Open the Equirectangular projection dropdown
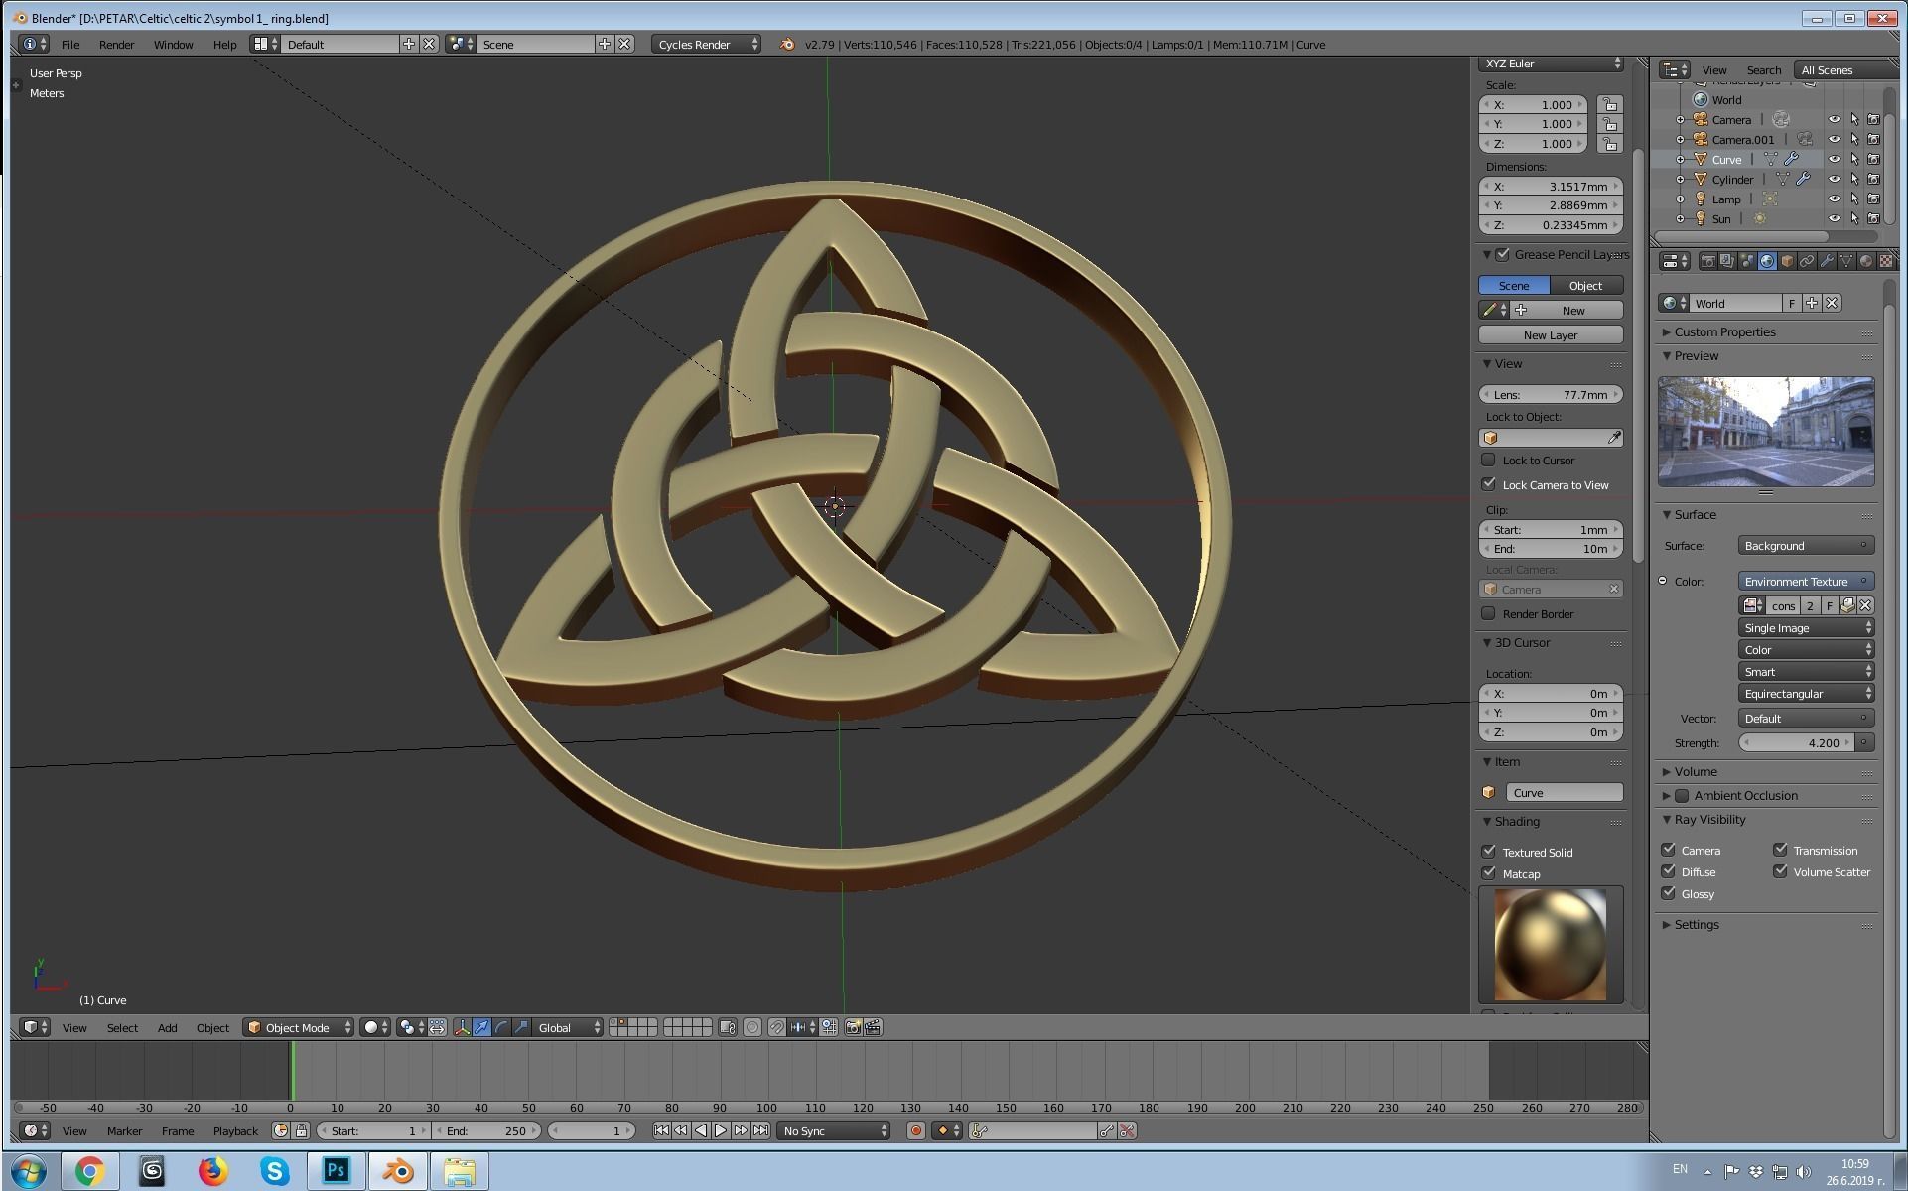 point(1806,694)
